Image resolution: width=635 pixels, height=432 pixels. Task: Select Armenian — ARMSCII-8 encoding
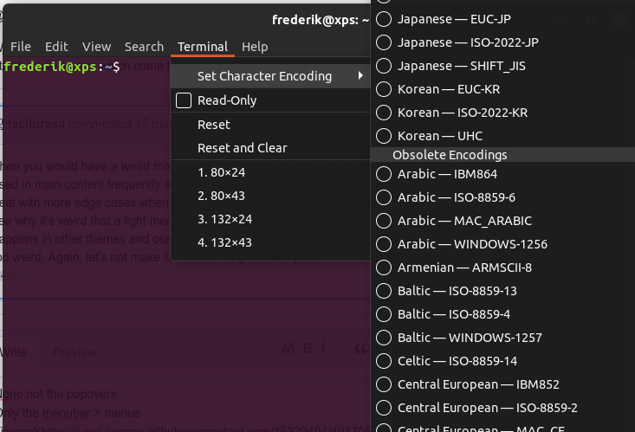coord(502,268)
